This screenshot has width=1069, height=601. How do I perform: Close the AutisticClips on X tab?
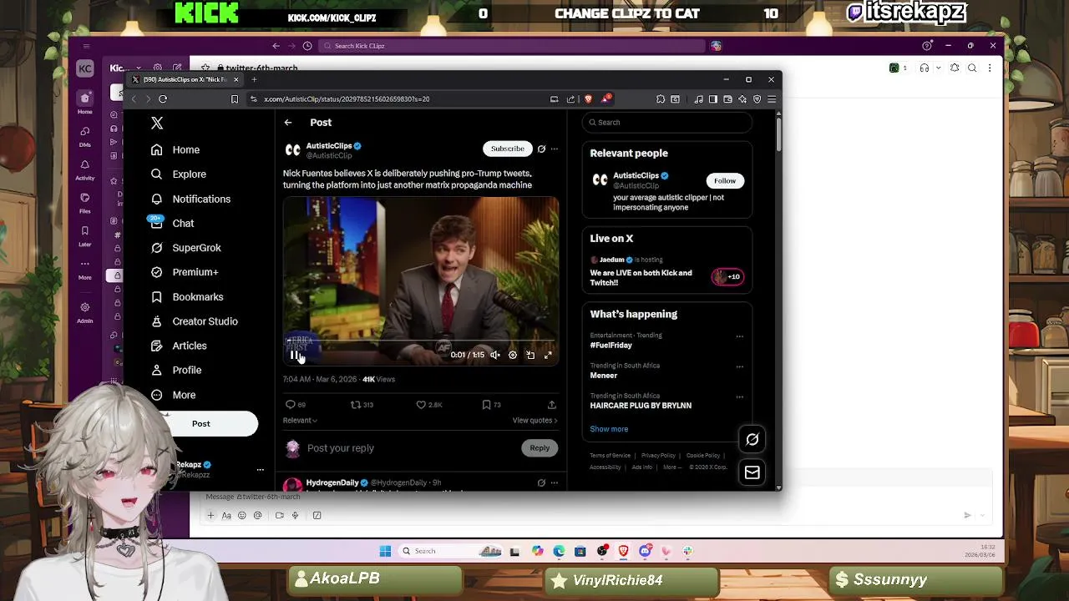236,79
